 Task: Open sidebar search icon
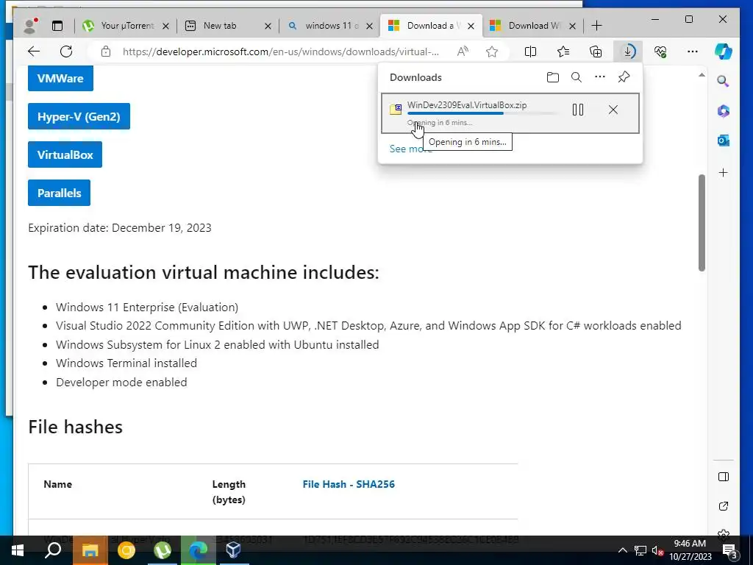[724, 81]
